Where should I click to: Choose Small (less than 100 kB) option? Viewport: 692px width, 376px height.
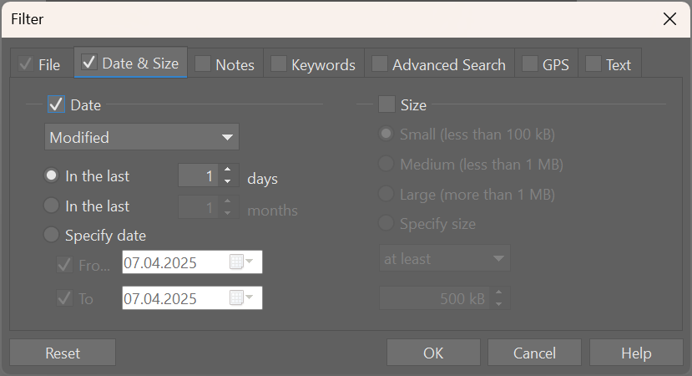(386, 134)
